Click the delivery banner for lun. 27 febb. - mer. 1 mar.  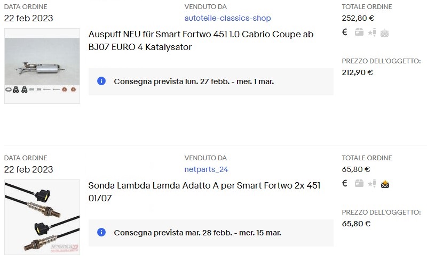(x=211, y=81)
